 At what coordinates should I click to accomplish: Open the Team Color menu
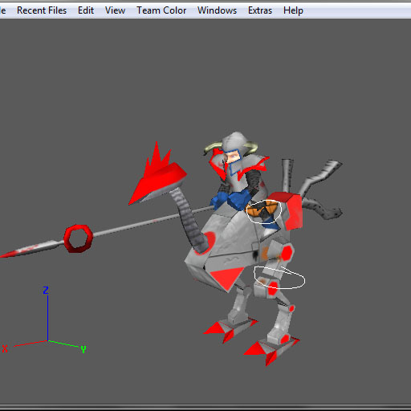click(x=161, y=10)
